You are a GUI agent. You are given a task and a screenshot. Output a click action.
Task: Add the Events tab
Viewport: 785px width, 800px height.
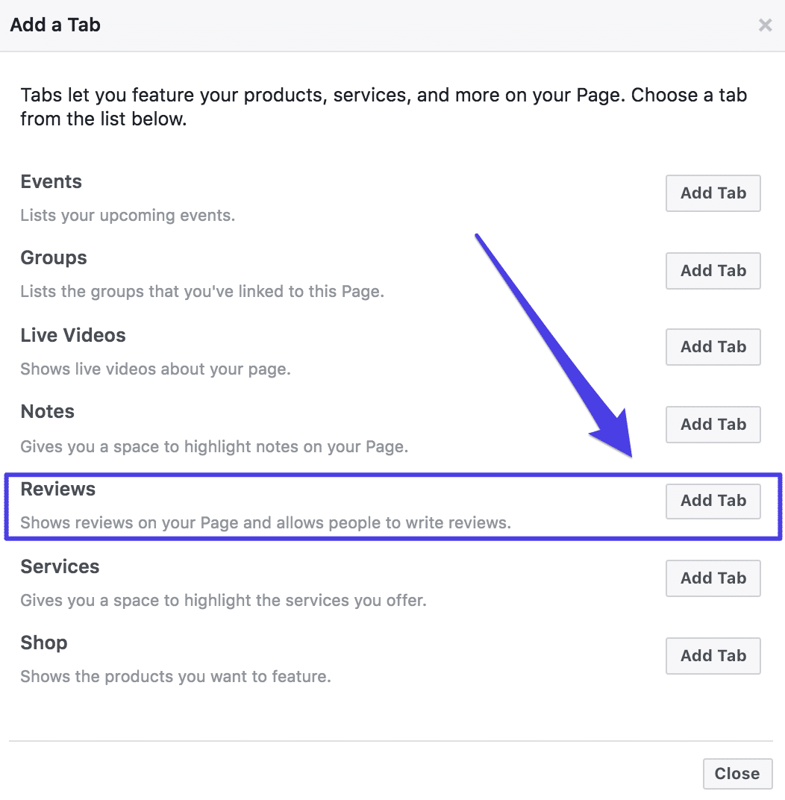click(x=712, y=193)
